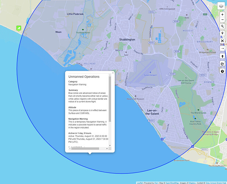227x184 pixels.
Task: Open the map search magnifier tool
Action: [222, 26]
